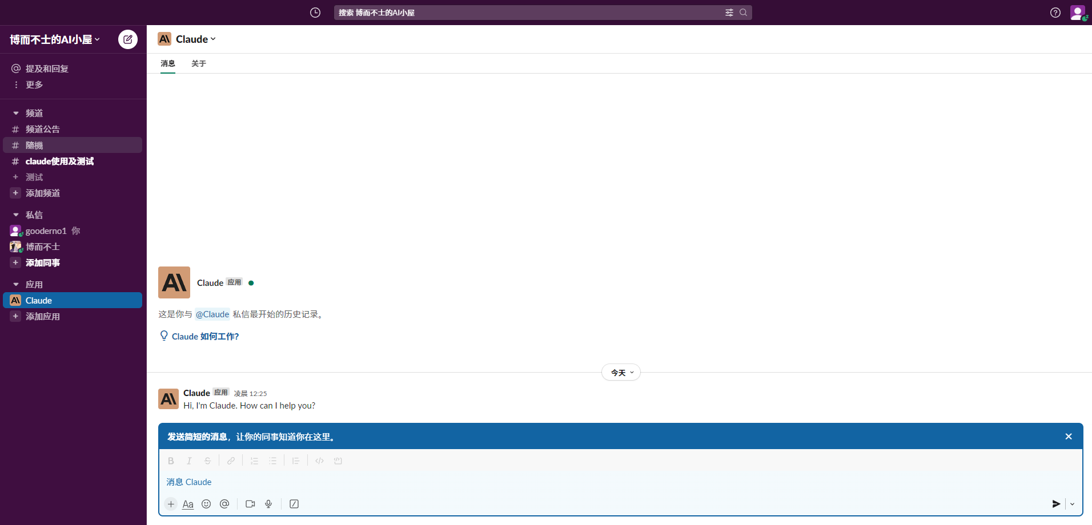
Task: Open send options dropdown arrow
Action: [1072, 504]
